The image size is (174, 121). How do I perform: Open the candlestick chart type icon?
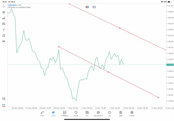pyautogui.click(x=4, y=12)
